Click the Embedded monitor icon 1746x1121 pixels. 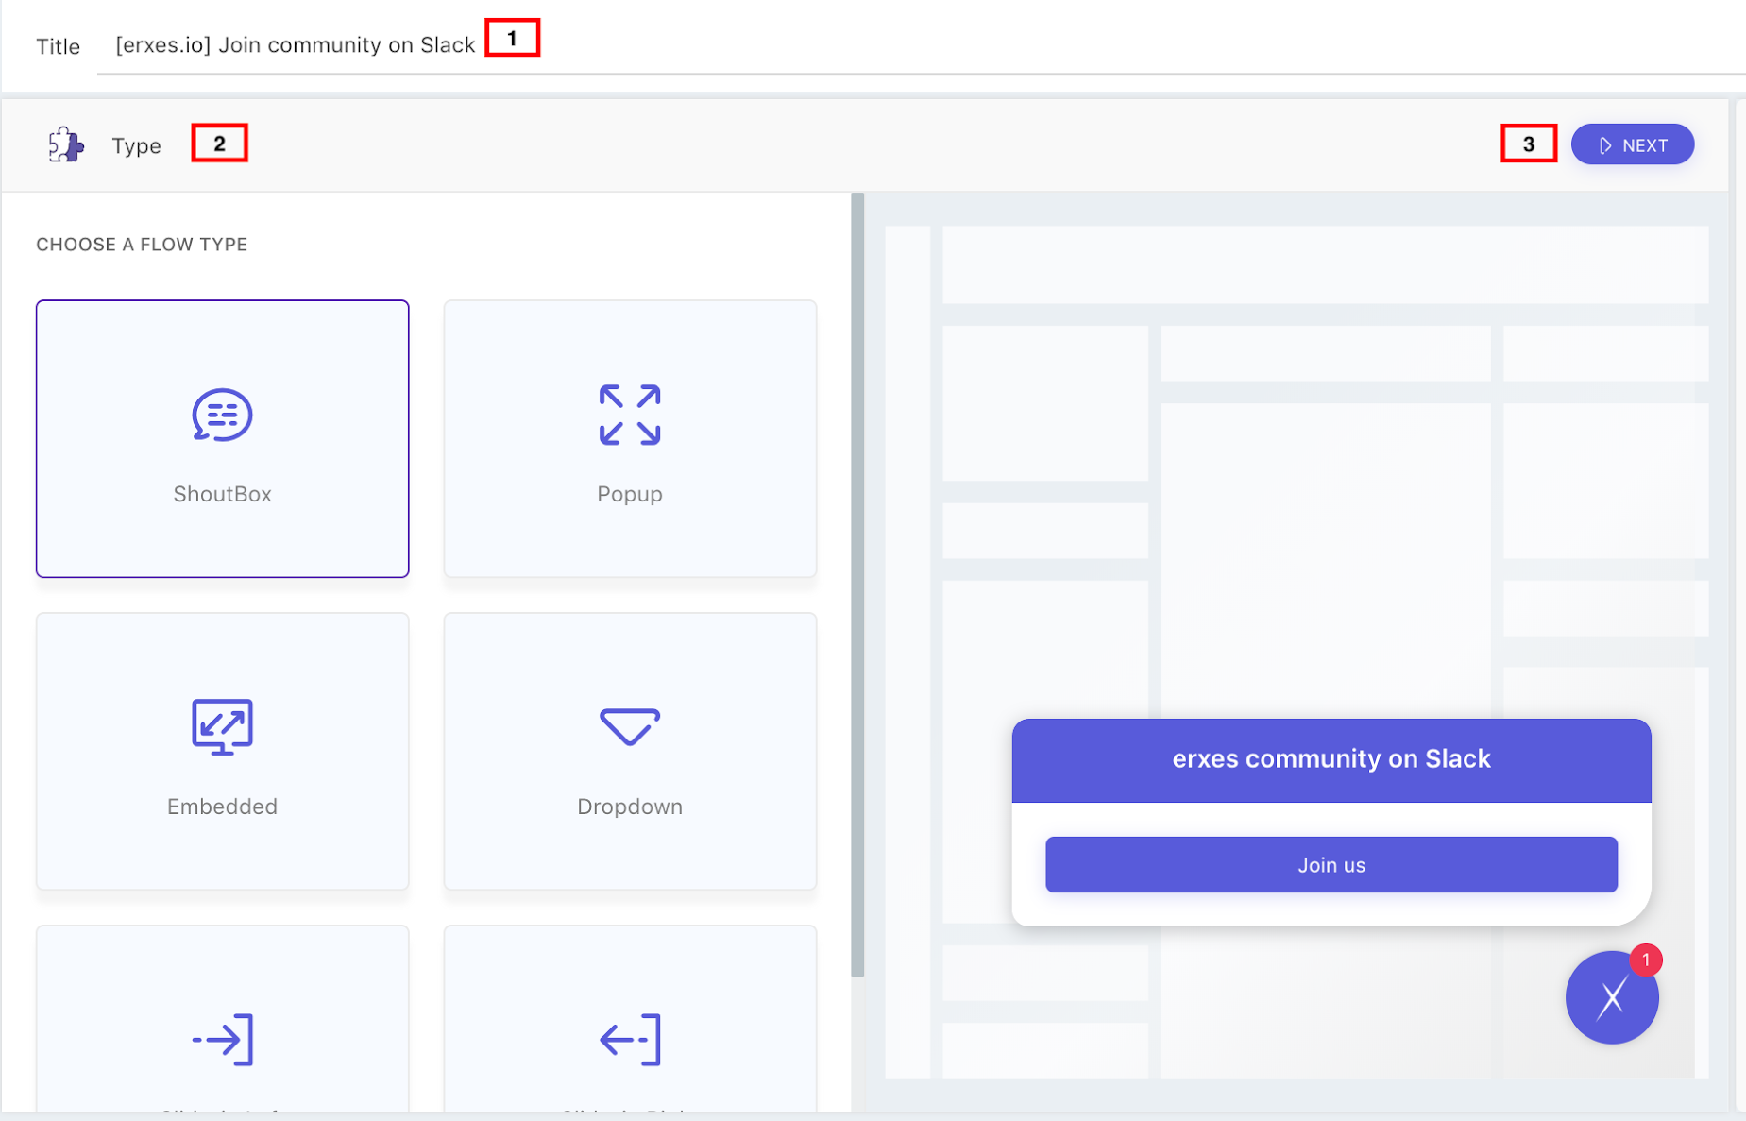pos(223,727)
